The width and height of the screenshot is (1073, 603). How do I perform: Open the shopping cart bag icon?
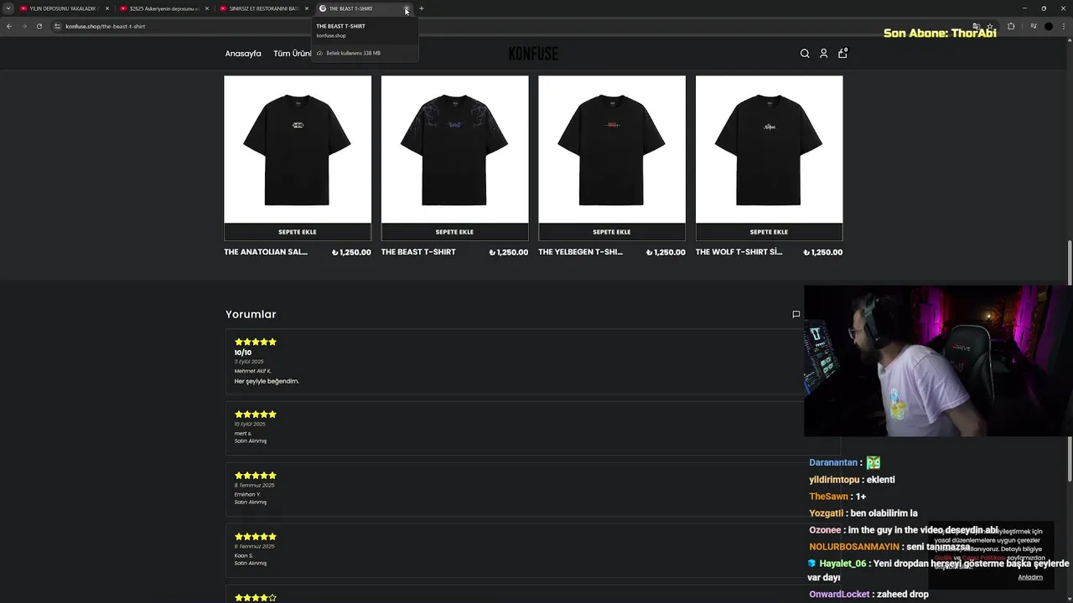(x=842, y=53)
